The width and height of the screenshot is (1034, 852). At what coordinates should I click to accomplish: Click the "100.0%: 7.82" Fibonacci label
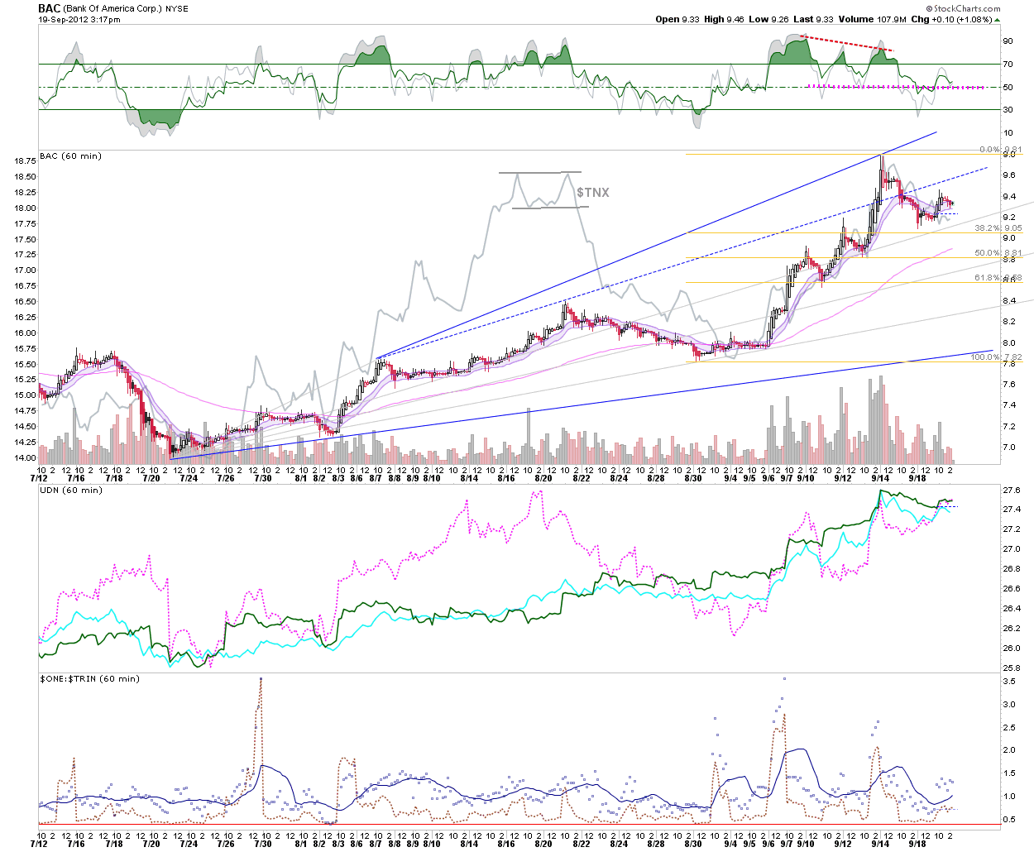(x=996, y=357)
